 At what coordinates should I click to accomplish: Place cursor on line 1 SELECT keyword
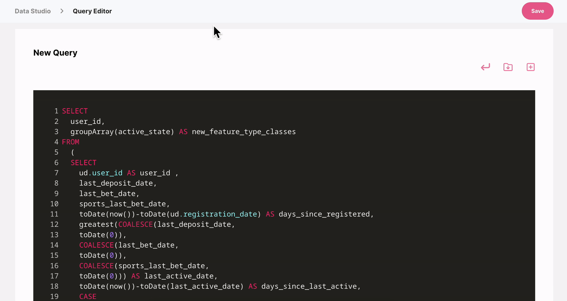coord(75,111)
